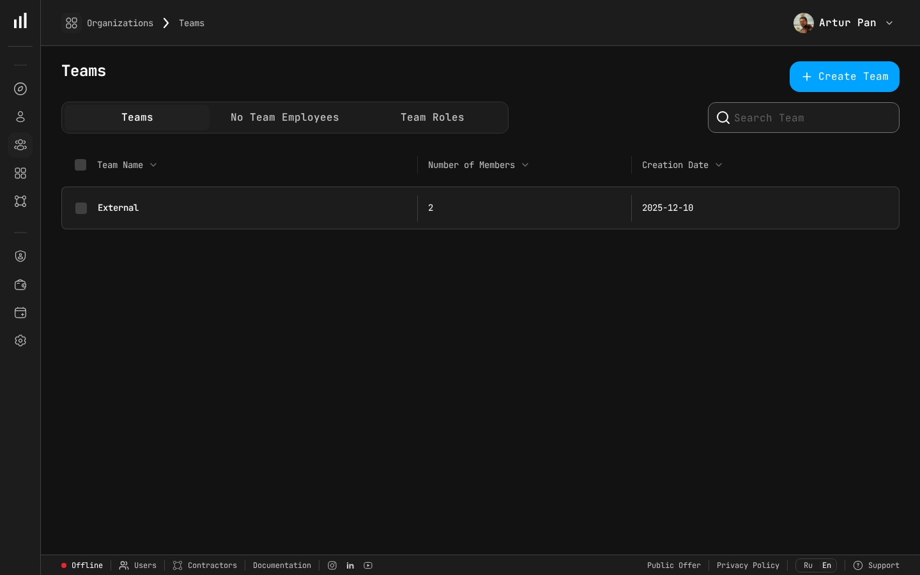Open the Team Roles tab
Image resolution: width=920 pixels, height=575 pixels.
coord(432,118)
